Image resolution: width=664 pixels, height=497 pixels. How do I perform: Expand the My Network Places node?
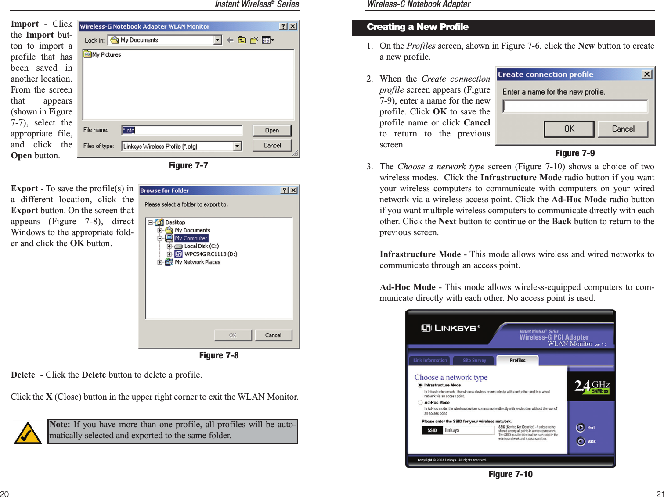tap(160, 262)
